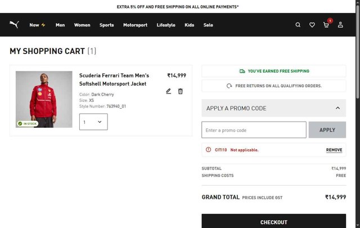Screen dimensions: 360x228
Task: Collapse the Apply a Promo Code section
Action: tap(337, 108)
